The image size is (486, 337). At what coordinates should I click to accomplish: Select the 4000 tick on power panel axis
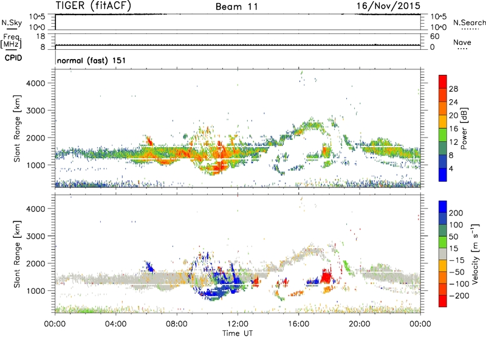tap(35, 83)
